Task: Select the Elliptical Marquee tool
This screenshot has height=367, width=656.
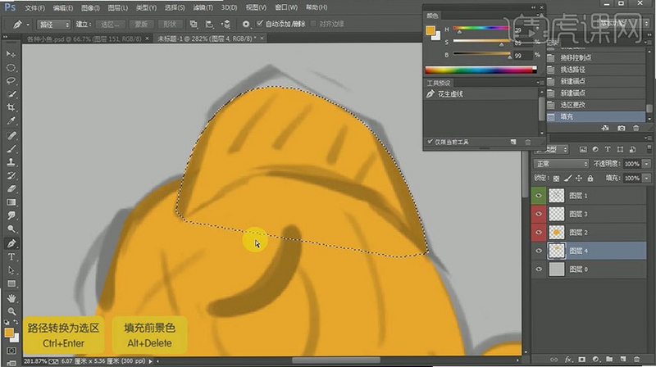Action: click(11, 68)
